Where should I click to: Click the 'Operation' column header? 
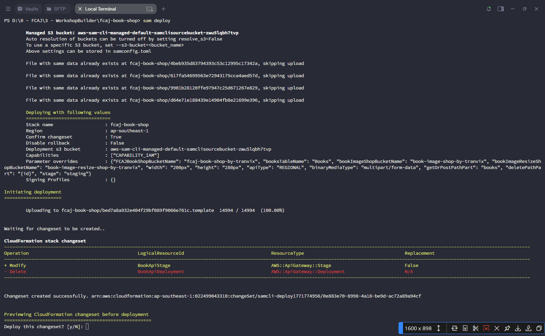[16, 253]
